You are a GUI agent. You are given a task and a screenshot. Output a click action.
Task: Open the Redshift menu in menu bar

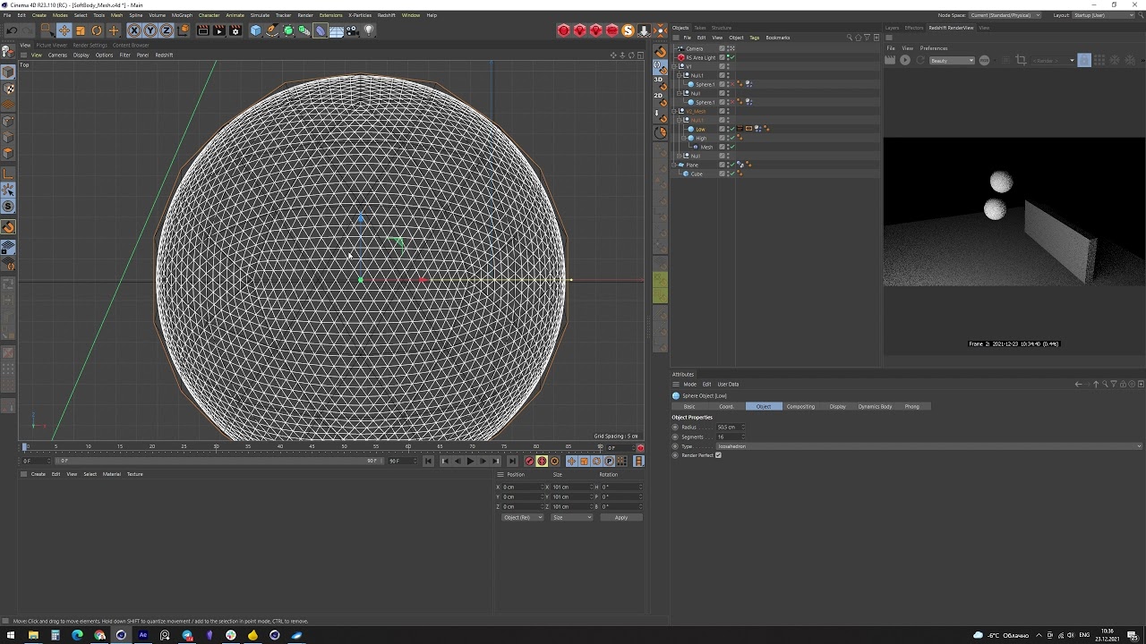pyautogui.click(x=386, y=15)
